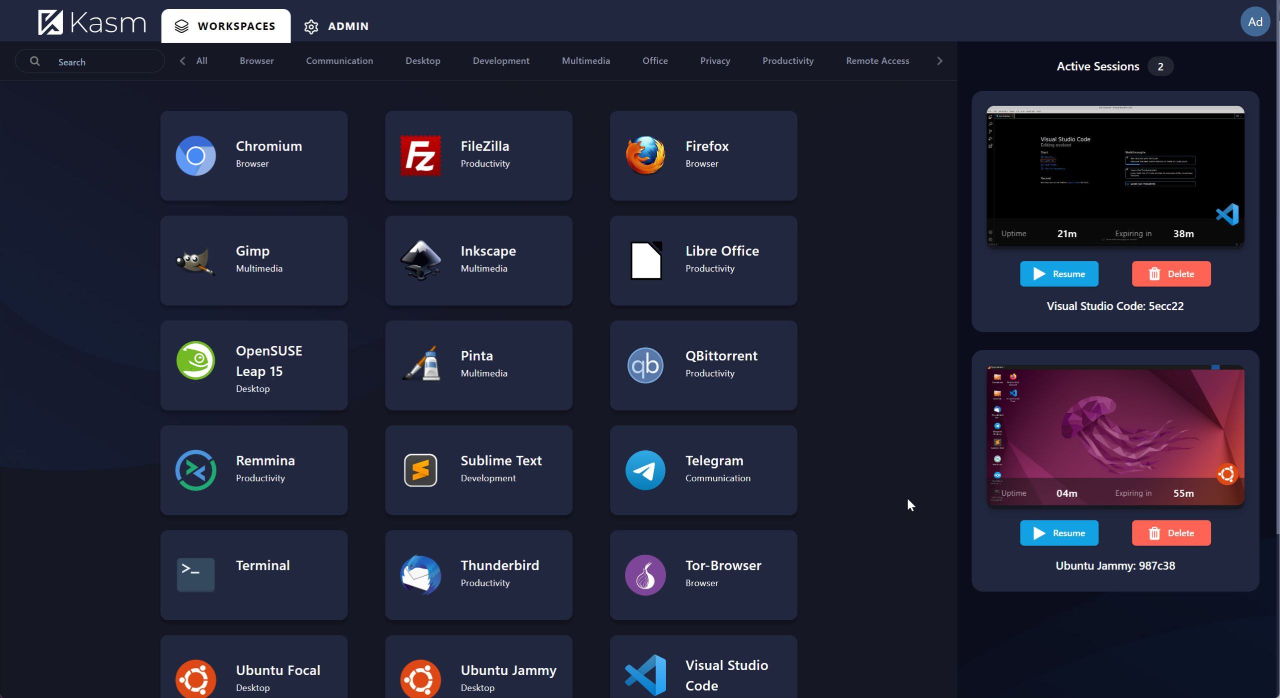Start the FileZilla productivity workspace
The width and height of the screenshot is (1280, 698).
tap(478, 155)
